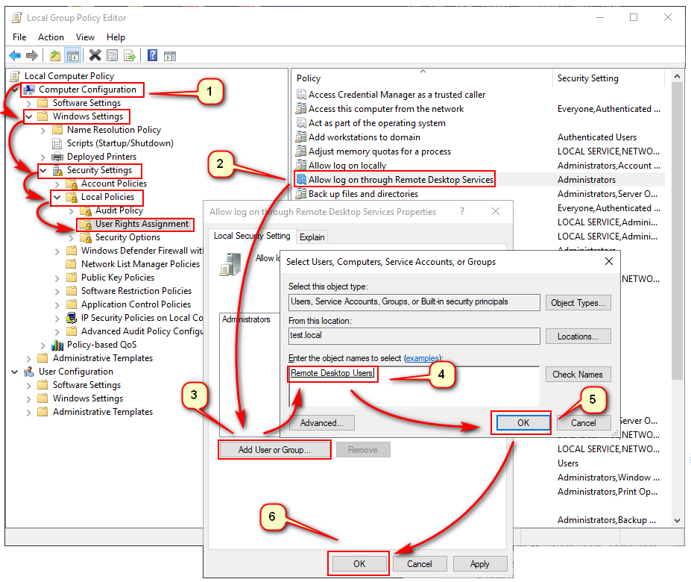Open the Action menu

pyautogui.click(x=51, y=37)
